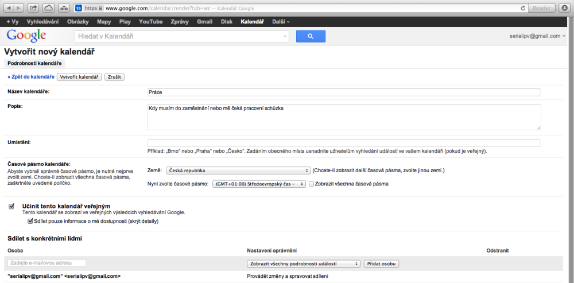Open Safari share button
The width and height of the screenshot is (574, 283).
(33, 7)
